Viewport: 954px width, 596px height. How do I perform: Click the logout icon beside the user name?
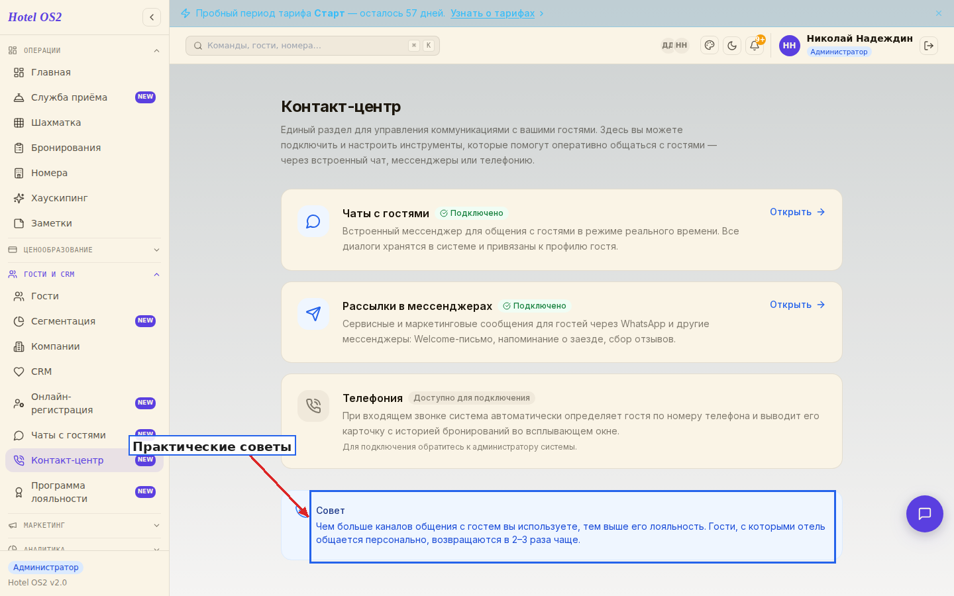coord(929,46)
